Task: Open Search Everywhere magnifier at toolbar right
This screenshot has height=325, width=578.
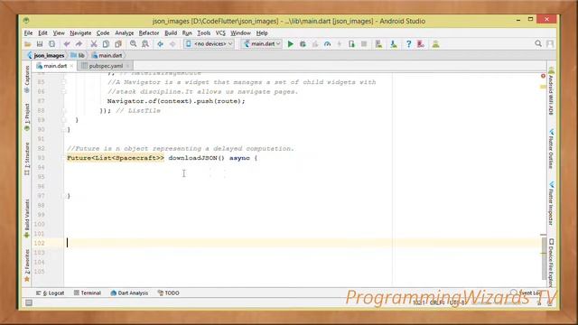Action: 538,43
